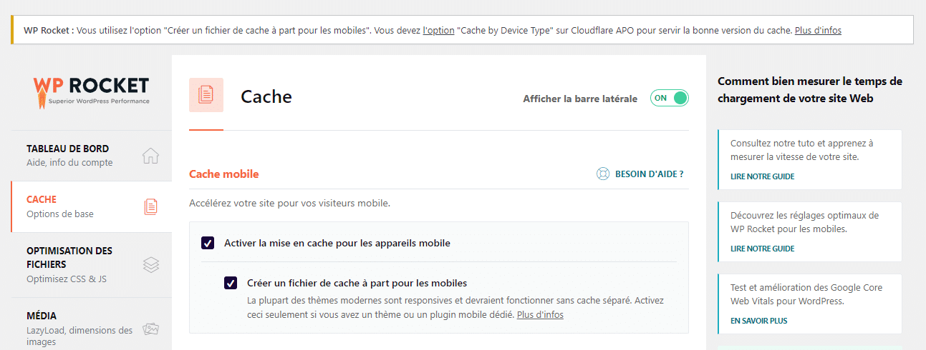Click the image icon next to Média
Screen dimensions: 926x350
pyautogui.click(x=150, y=329)
